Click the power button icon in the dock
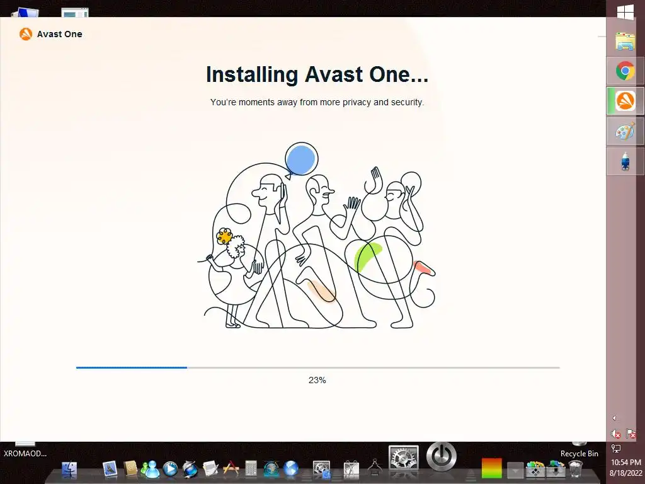This screenshot has height=484, width=645. click(x=442, y=456)
